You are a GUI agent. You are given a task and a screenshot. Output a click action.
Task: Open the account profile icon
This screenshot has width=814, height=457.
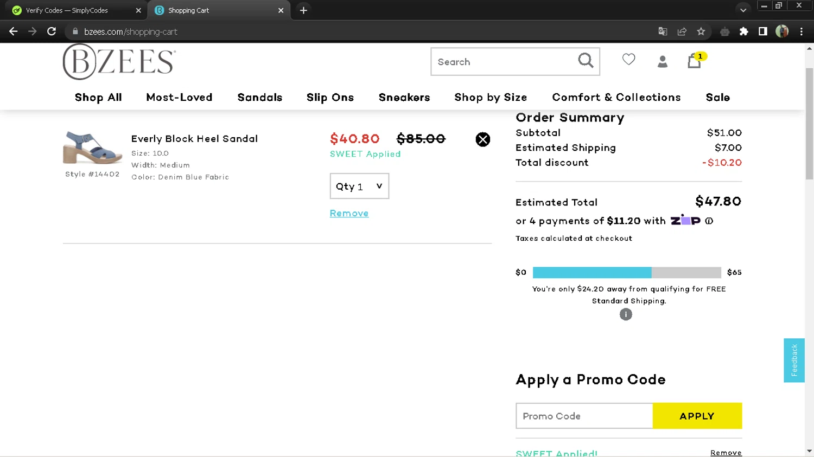tap(662, 61)
